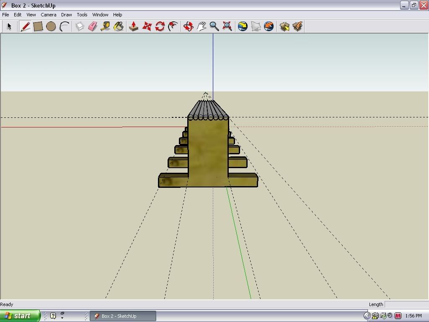Choose the Move tool
Image resolution: width=429 pixels, height=322 pixels.
tap(147, 26)
